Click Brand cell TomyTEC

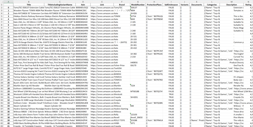click(122, 8)
